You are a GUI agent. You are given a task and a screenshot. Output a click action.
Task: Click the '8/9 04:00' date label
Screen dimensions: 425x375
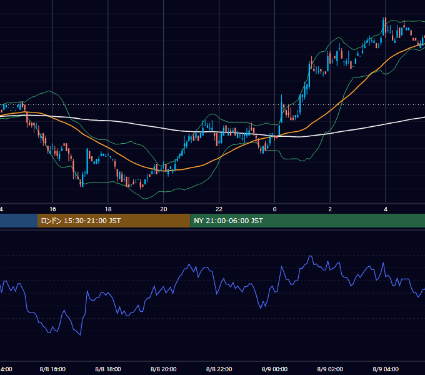pos(386,369)
